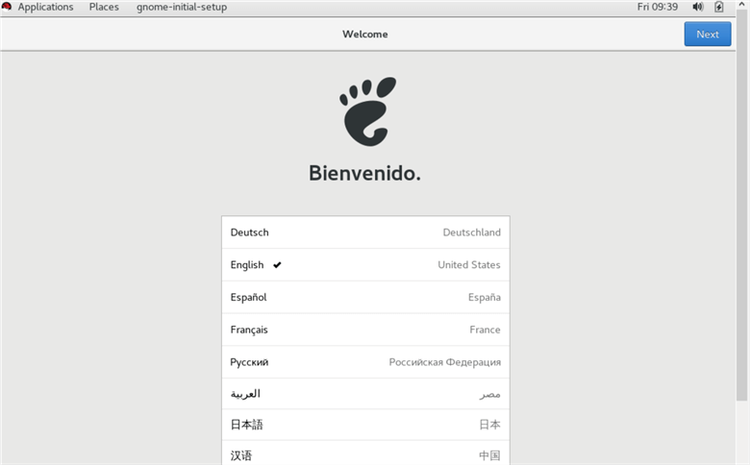Click the battery power icon
Image resolution: width=750 pixels, height=465 pixels.
pos(719,7)
